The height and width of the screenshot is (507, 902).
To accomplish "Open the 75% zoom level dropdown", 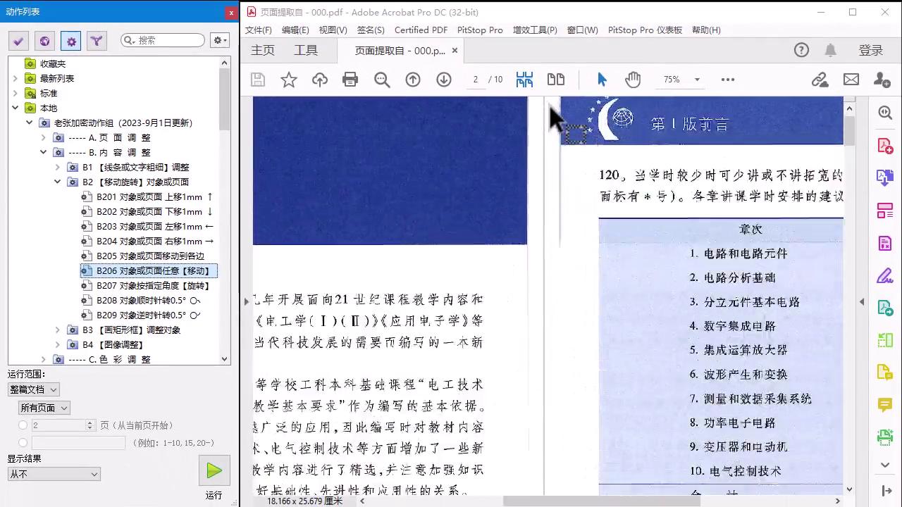I will [x=679, y=79].
